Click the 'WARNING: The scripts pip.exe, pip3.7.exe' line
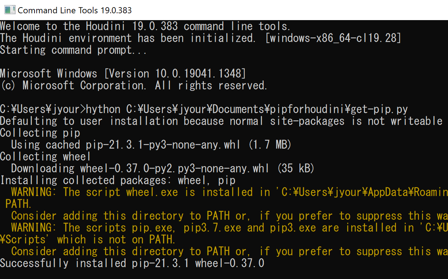The height and width of the screenshot is (279, 448). point(229,228)
